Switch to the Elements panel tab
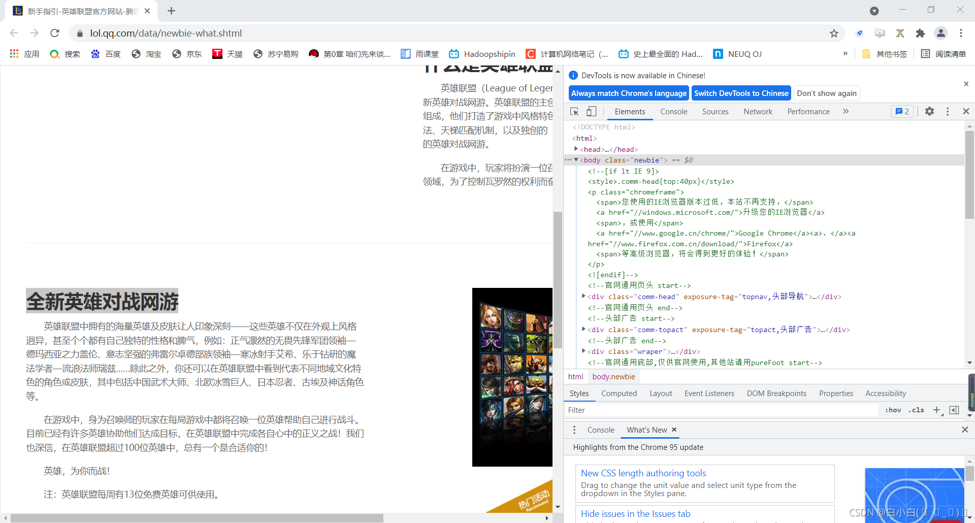The width and height of the screenshot is (975, 523). tap(630, 111)
